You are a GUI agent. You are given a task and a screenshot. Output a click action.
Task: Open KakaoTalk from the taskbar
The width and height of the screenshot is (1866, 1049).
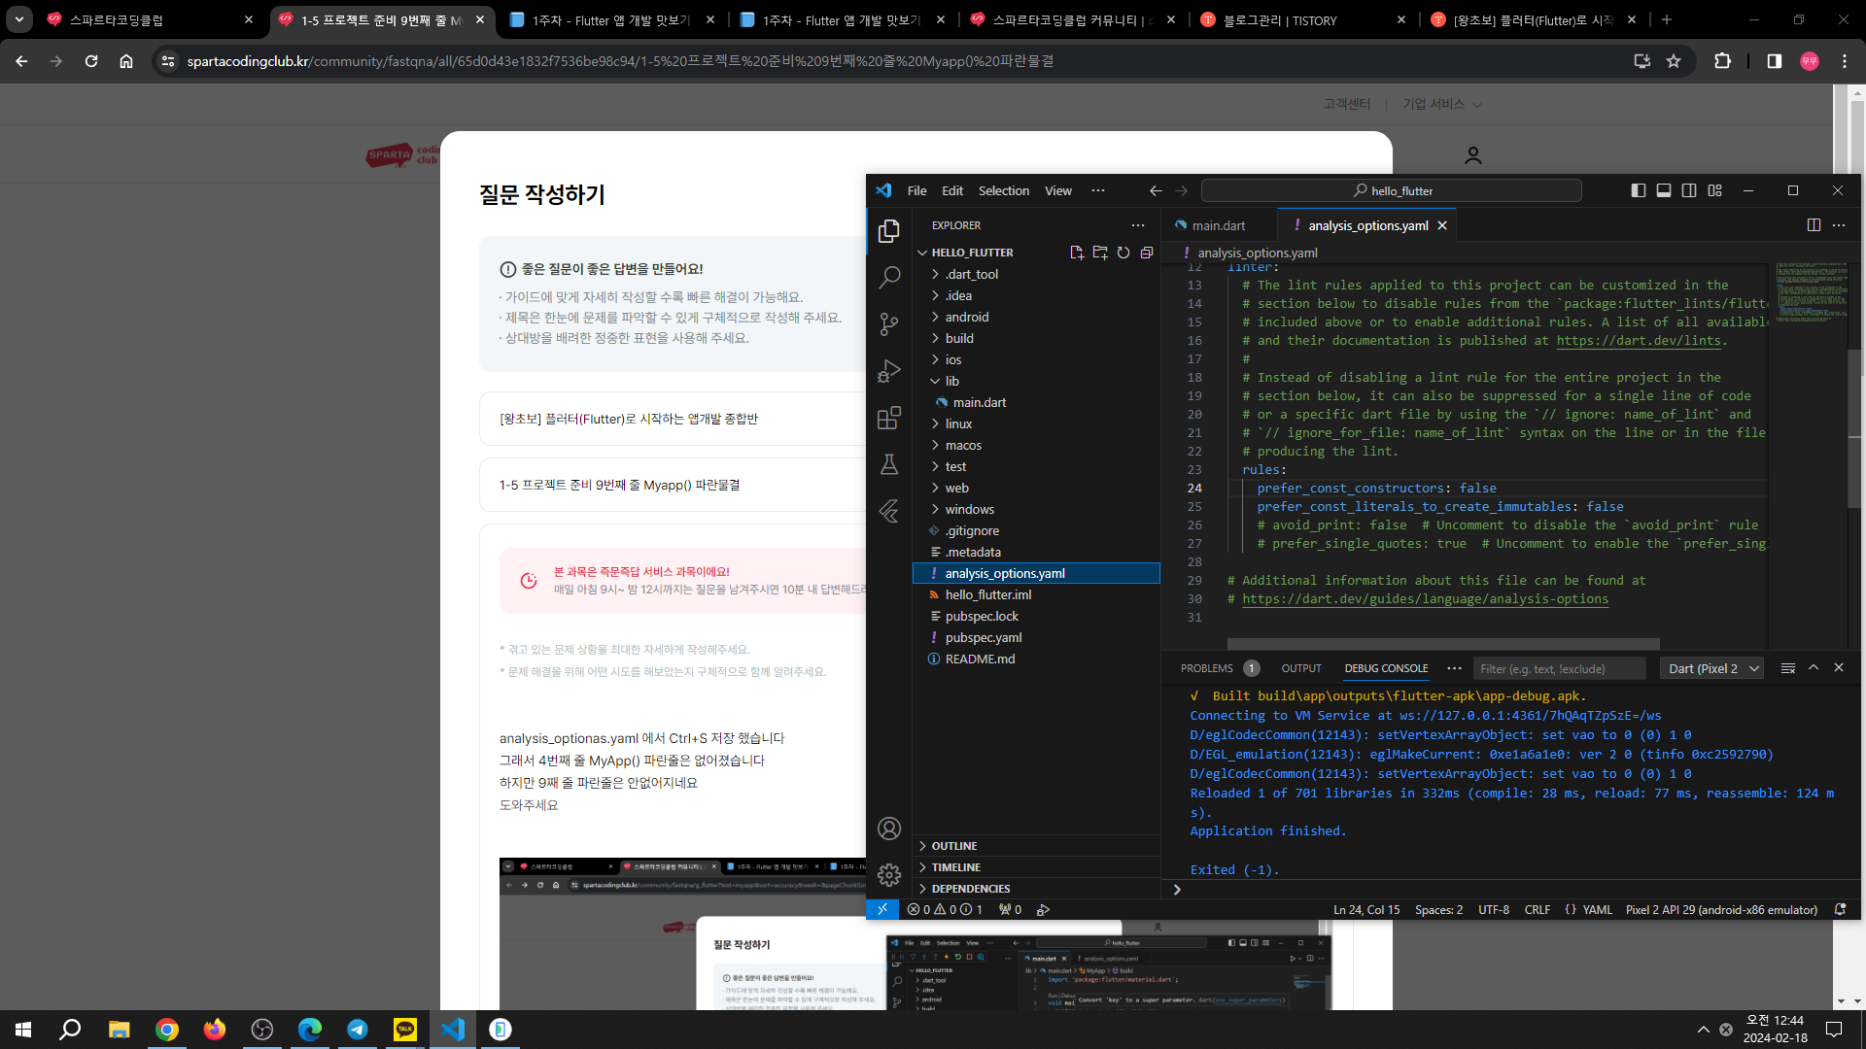(405, 1030)
